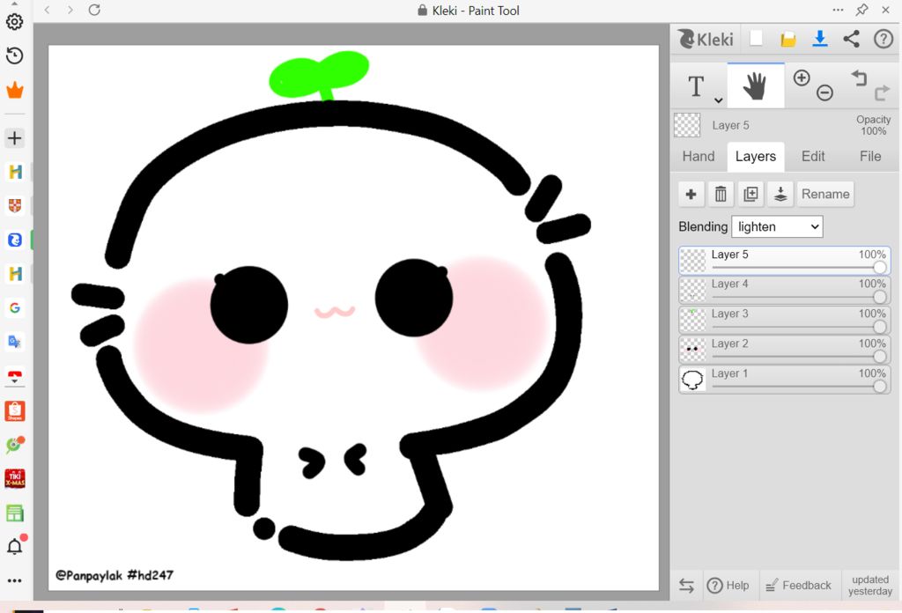902x613 pixels.
Task: Select Layer 4 in the layer list
Action: (785, 290)
